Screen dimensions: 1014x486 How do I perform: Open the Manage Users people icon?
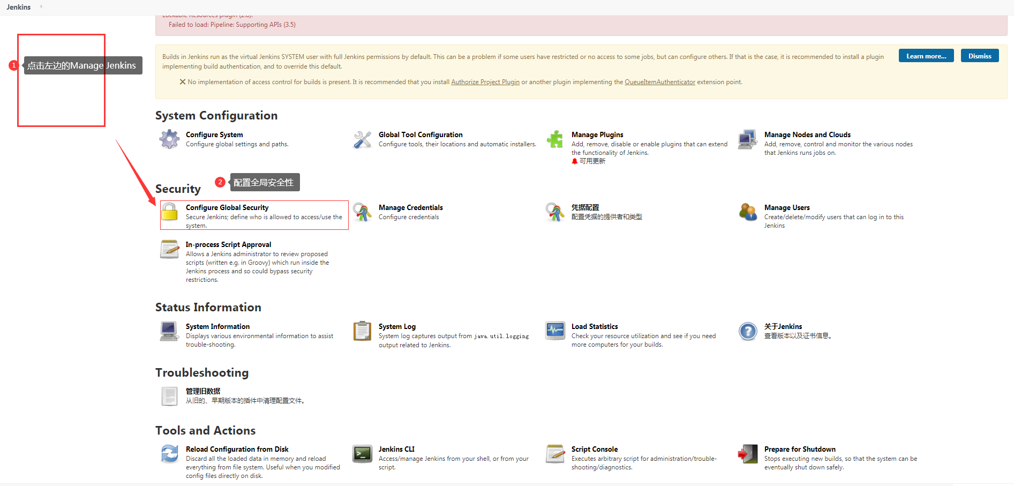point(747,212)
